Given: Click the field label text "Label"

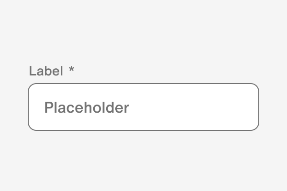Looking at the screenshot, I should [45, 71].
